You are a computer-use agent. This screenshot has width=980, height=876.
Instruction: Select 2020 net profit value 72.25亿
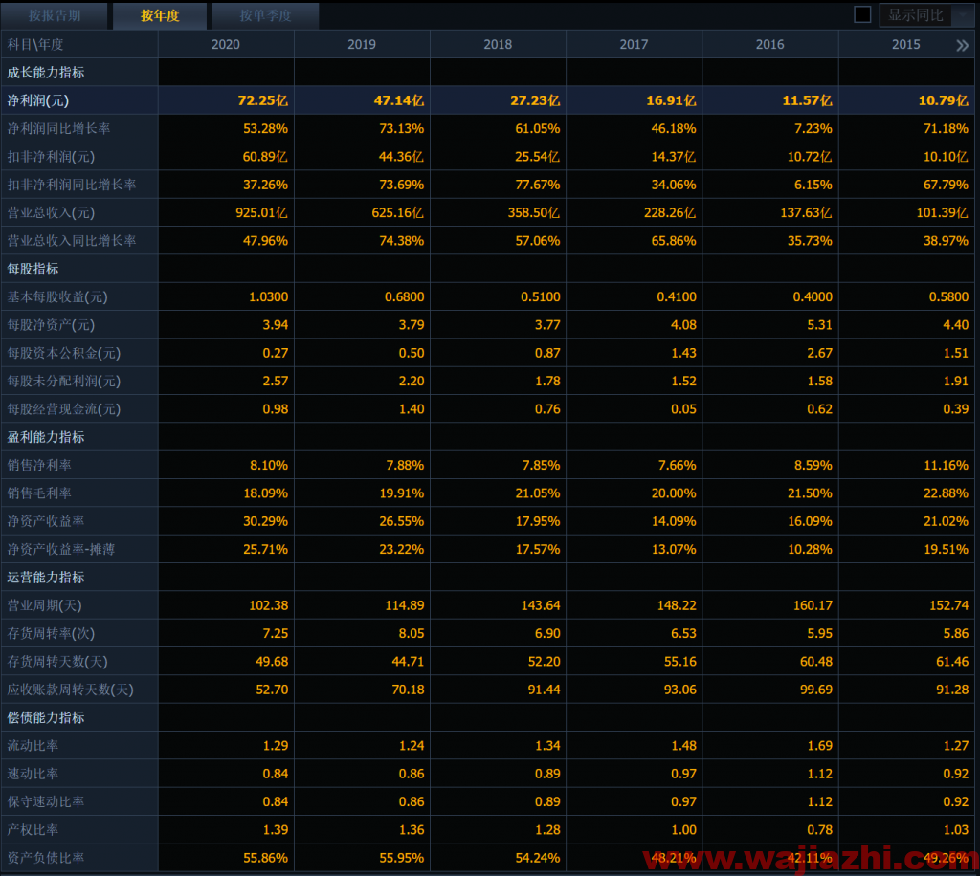[262, 100]
